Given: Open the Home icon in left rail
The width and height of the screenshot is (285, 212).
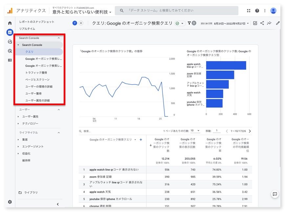Looking at the screenshot, I should (x=10, y=23).
